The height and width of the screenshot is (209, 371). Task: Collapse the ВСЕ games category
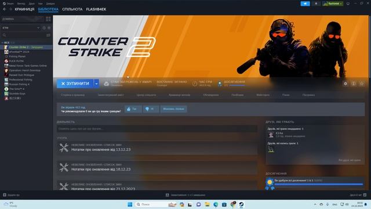pyautogui.click(x=2, y=42)
